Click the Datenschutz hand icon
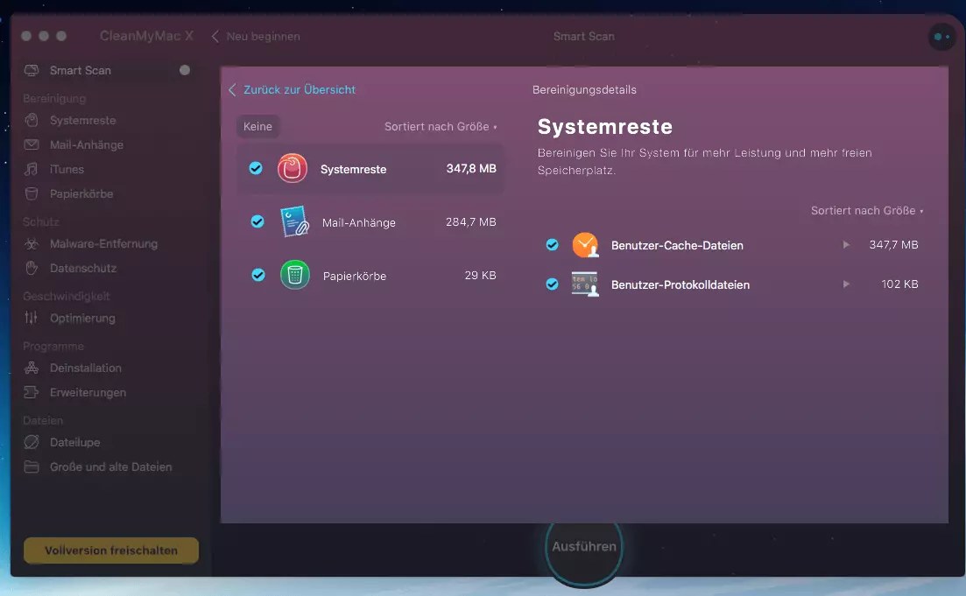966x596 pixels. (x=32, y=268)
